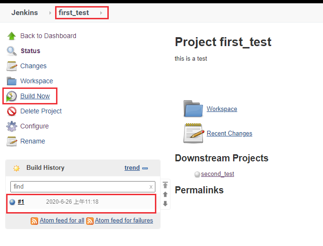The height and width of the screenshot is (246, 323).
Task: Click the Downstream Projects heading
Action: 222,158
